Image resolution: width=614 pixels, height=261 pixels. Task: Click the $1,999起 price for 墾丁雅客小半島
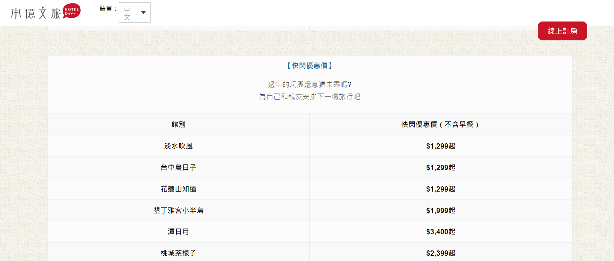[440, 210]
